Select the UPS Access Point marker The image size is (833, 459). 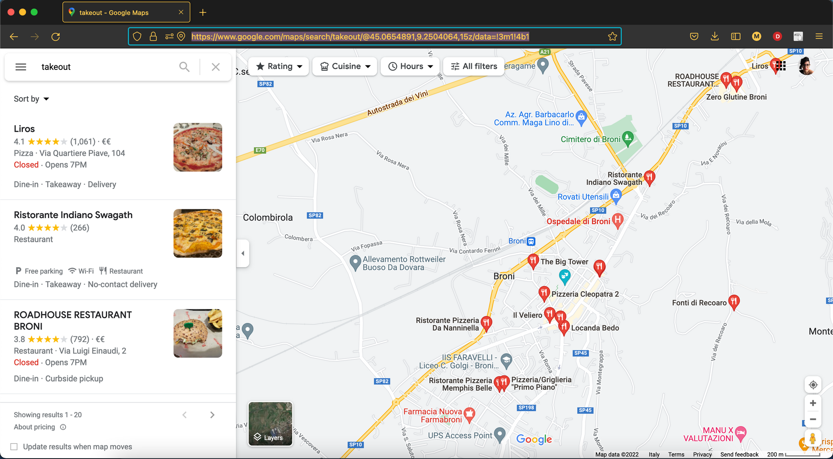point(499,435)
